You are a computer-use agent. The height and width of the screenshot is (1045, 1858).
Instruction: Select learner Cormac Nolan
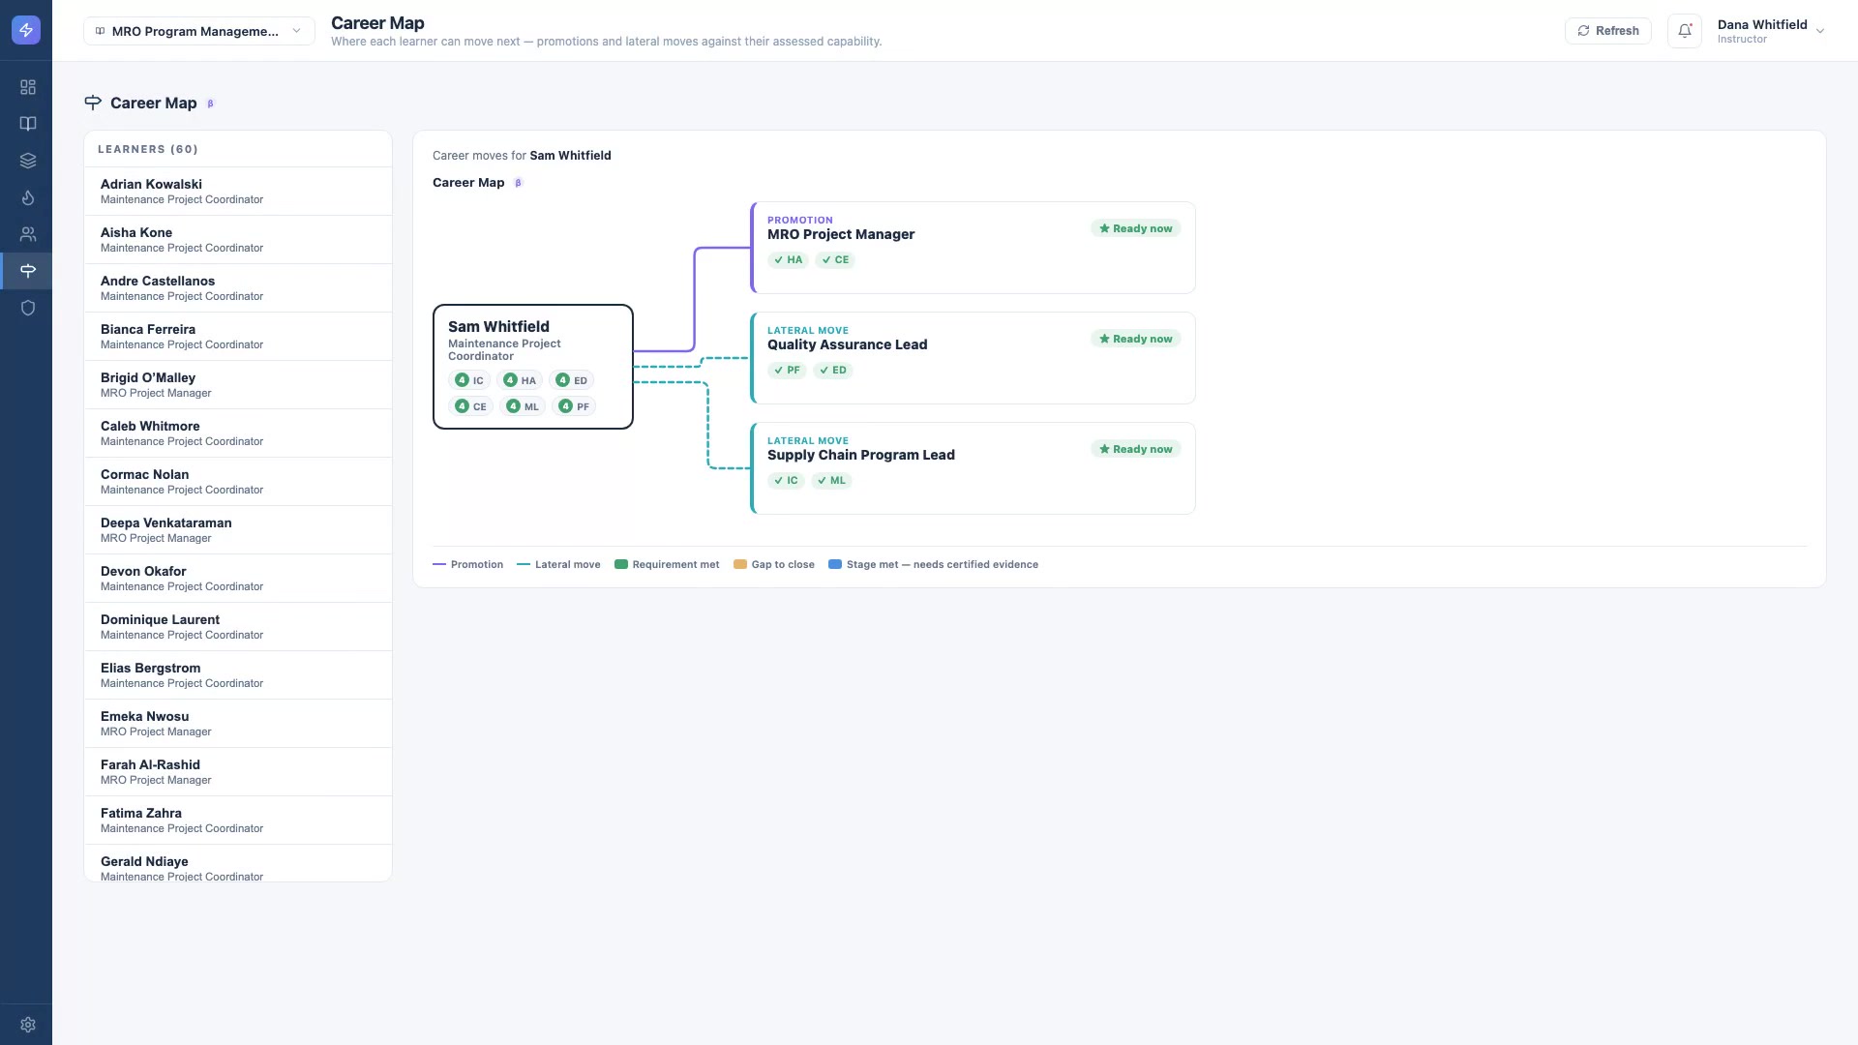[238, 482]
